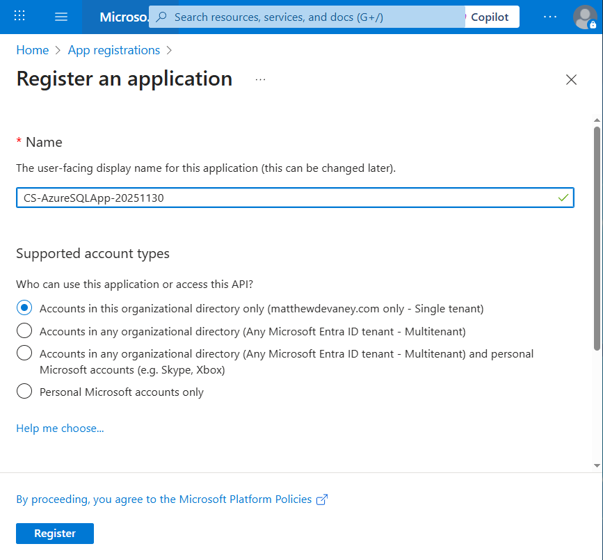Click external link icon next to Platform Policies
603x560 pixels.
tap(322, 499)
